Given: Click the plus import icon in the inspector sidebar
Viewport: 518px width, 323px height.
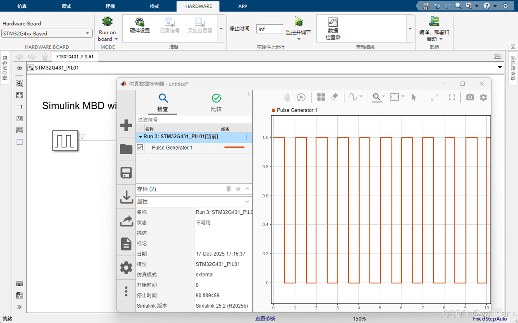Looking at the screenshot, I should click(x=126, y=125).
